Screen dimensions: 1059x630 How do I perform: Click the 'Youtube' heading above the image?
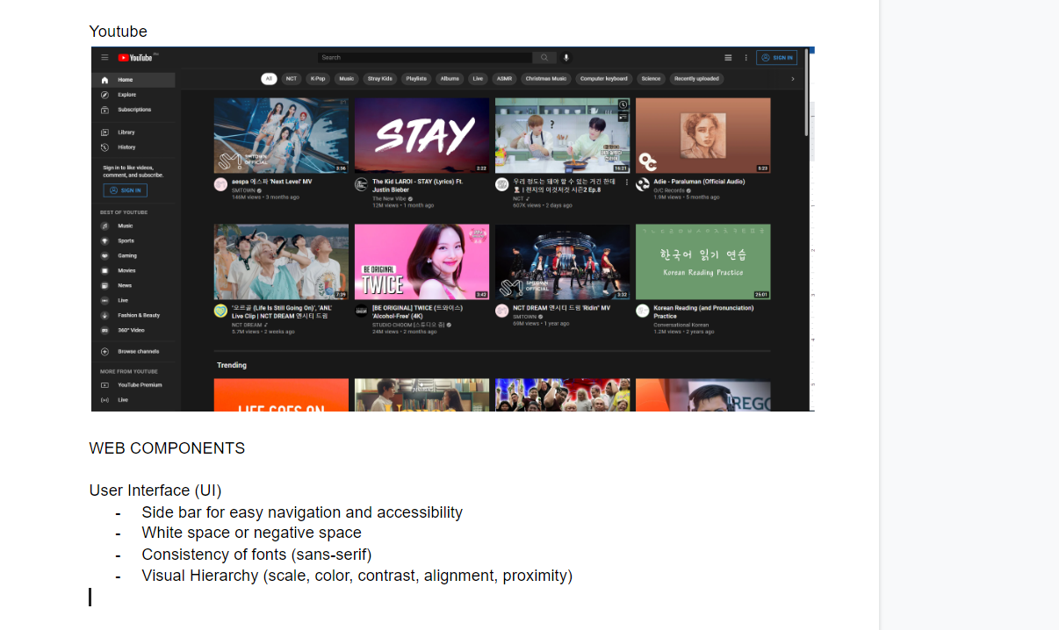point(119,32)
